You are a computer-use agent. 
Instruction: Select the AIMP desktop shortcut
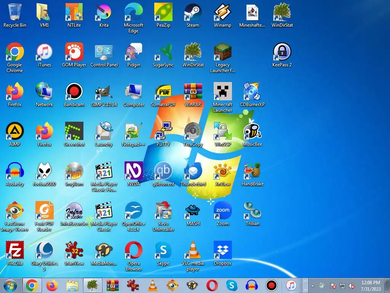(15, 134)
